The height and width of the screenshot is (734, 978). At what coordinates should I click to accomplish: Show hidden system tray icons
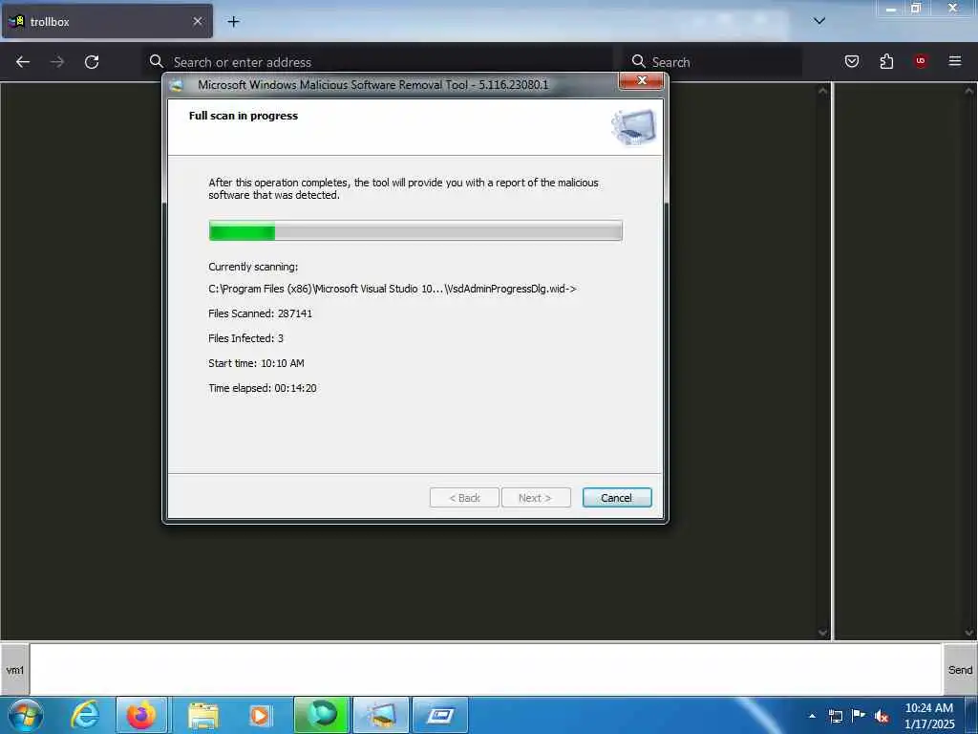coord(812,716)
